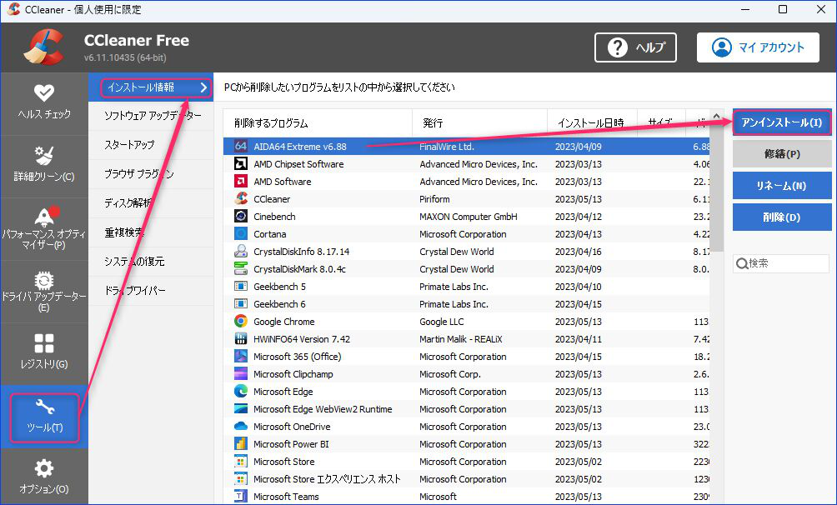This screenshot has height=505, width=837.
Task: Open ドライバ アップデーター in the sidebar
Action: pos(44,291)
